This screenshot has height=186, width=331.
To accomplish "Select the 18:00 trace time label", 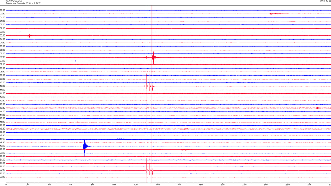I will point(2,139).
